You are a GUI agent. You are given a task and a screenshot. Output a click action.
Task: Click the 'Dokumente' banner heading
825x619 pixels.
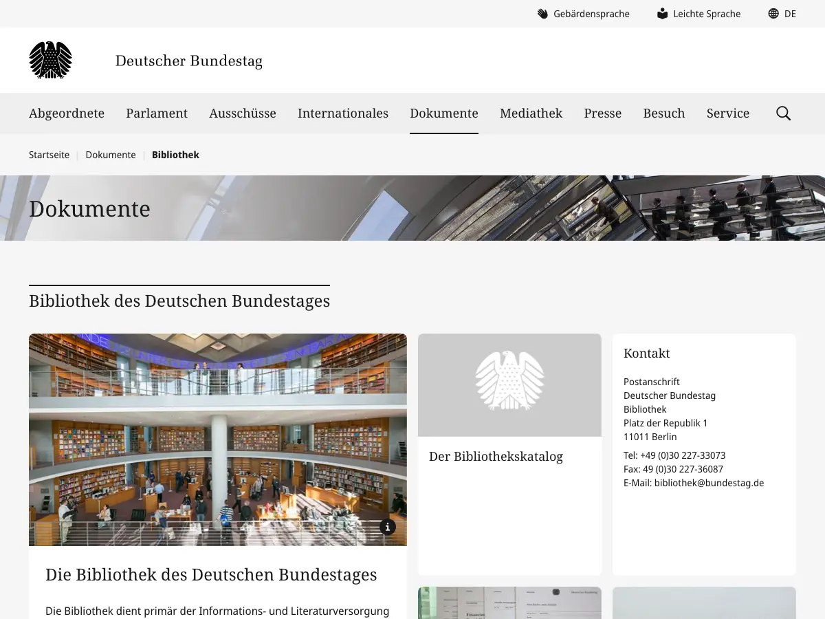(89, 208)
